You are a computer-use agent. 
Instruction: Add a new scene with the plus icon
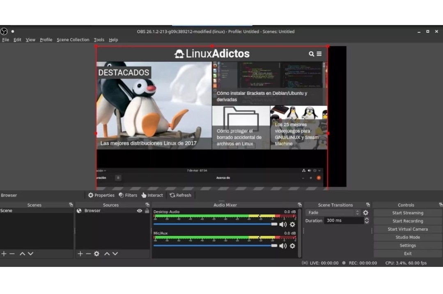[x=4, y=254]
